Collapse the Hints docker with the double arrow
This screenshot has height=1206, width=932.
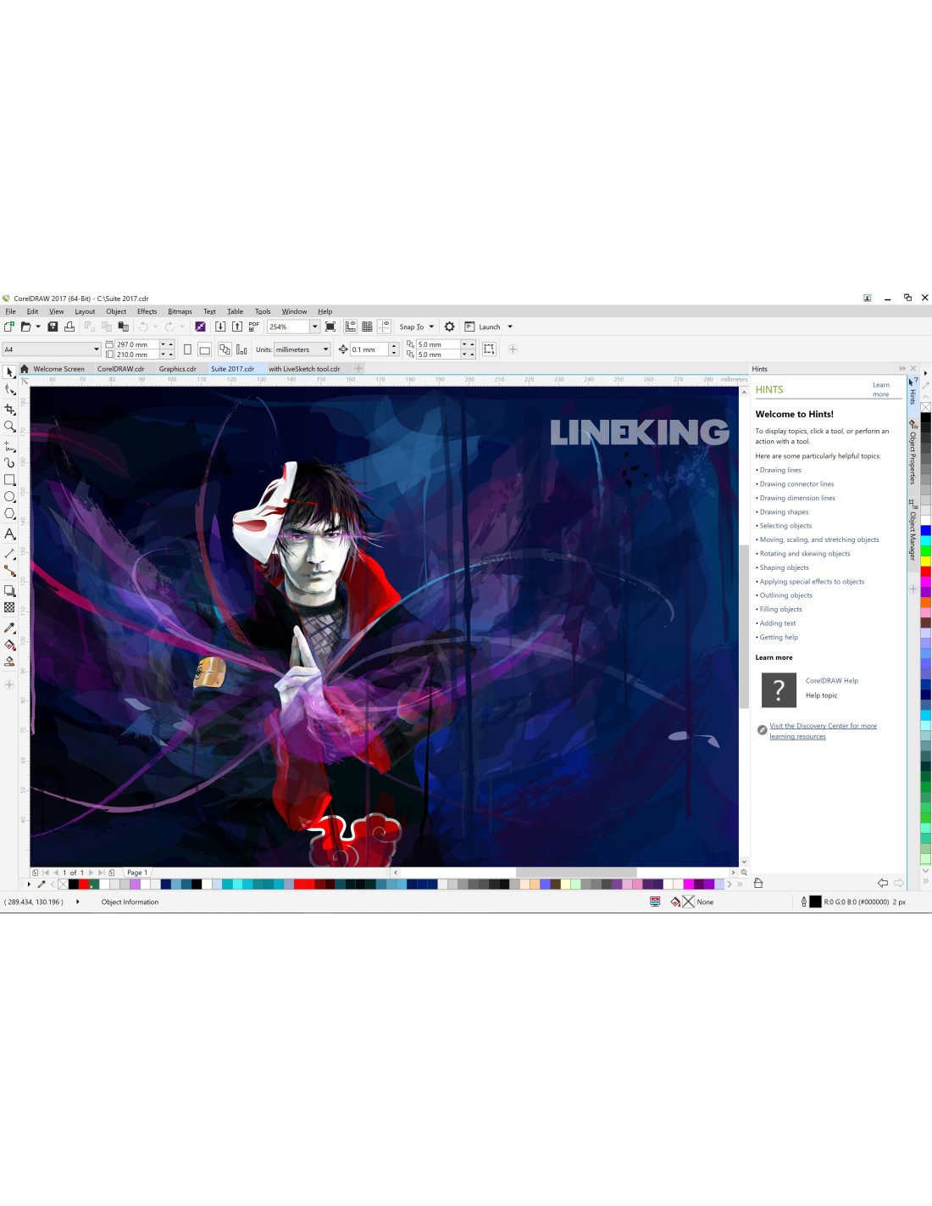click(x=902, y=369)
